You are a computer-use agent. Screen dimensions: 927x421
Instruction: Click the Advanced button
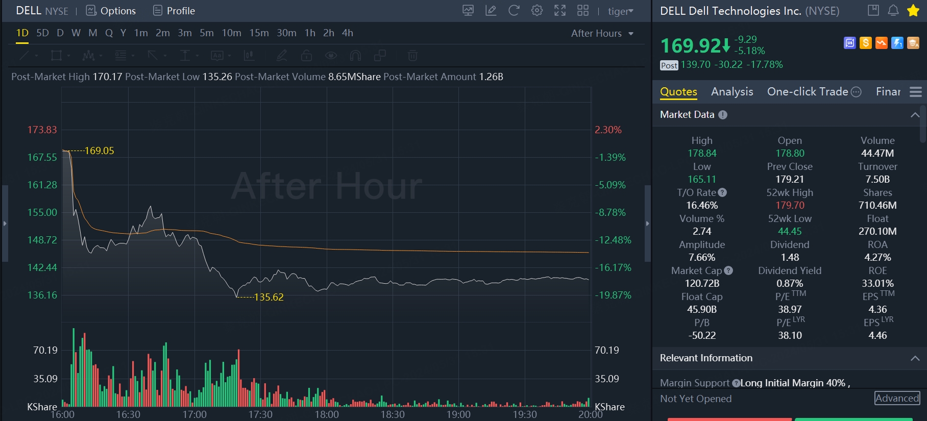[897, 398]
